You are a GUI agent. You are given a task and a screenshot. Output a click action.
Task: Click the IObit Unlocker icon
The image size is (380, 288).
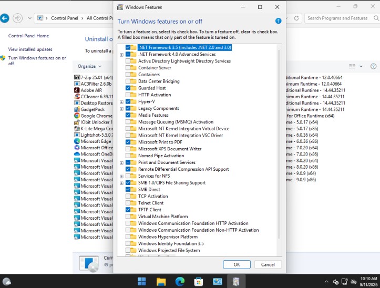click(77, 122)
